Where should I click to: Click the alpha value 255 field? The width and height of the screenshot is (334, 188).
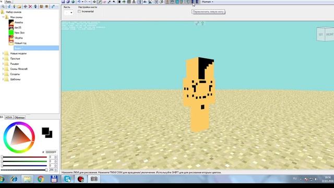pos(52,170)
